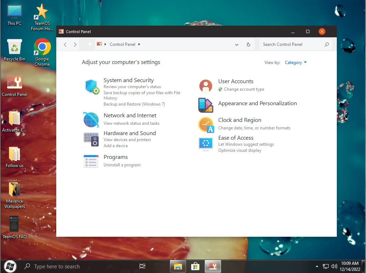
Task: Select the Recycle Bin desktop icon
Action: (15, 50)
